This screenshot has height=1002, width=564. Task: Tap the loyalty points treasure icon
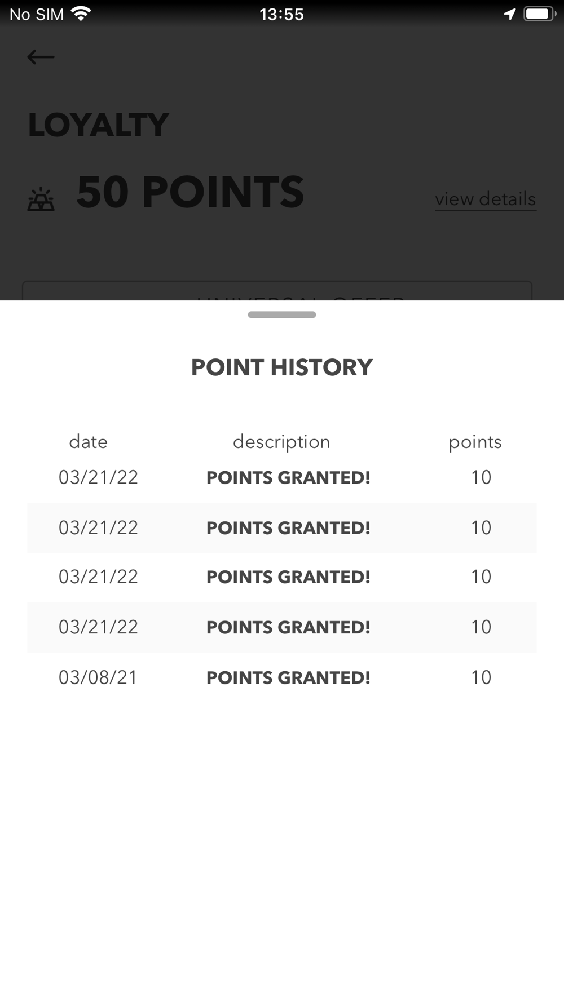coord(41,200)
